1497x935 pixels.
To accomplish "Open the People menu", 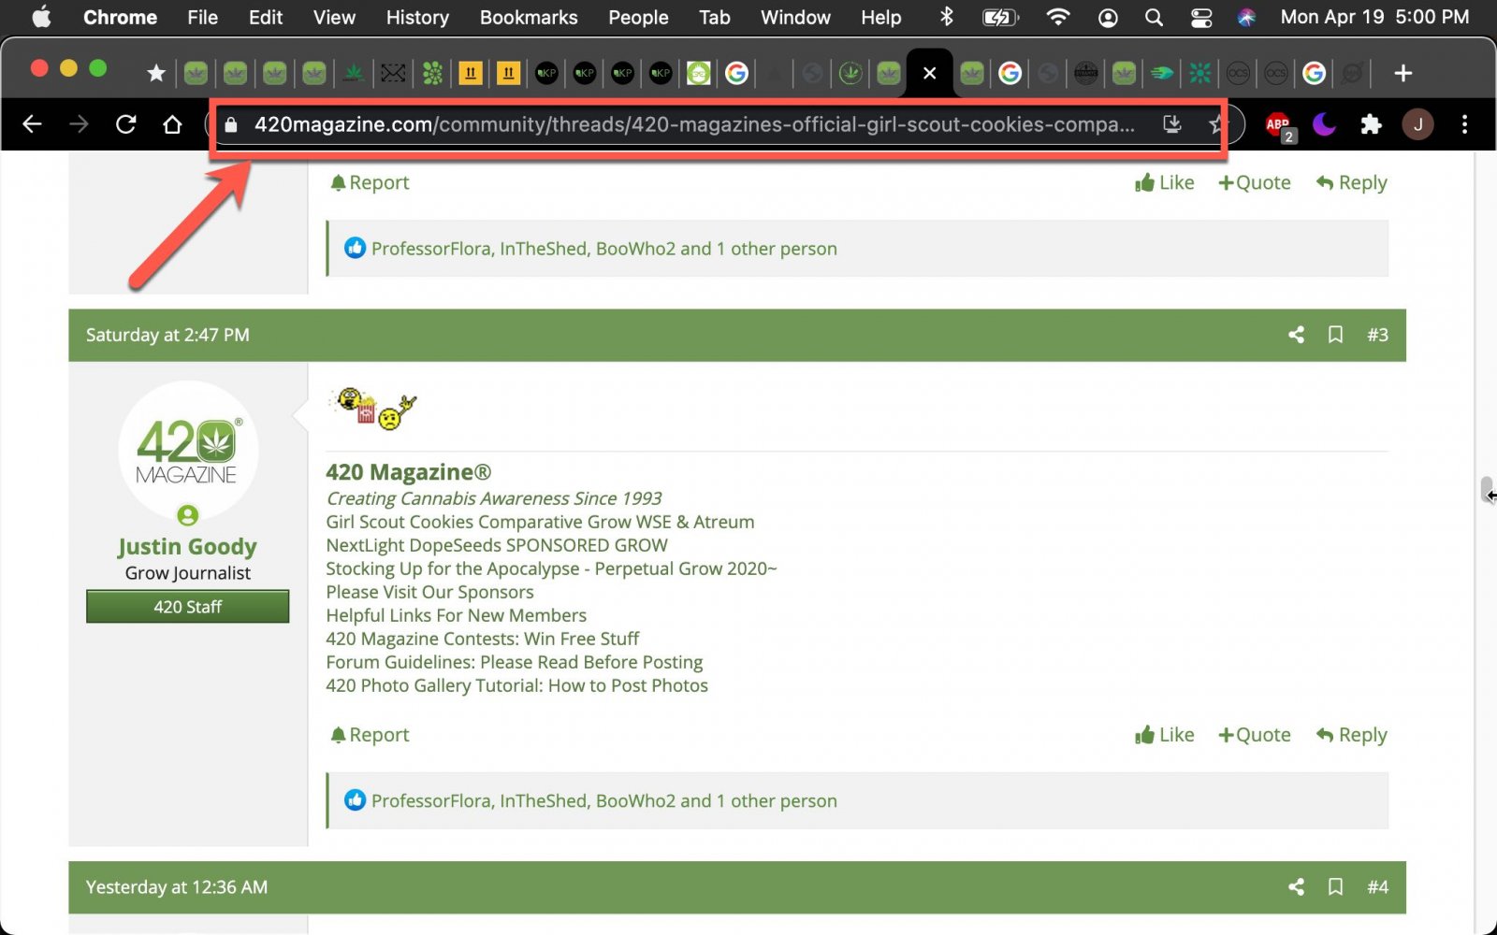I will [x=638, y=17].
